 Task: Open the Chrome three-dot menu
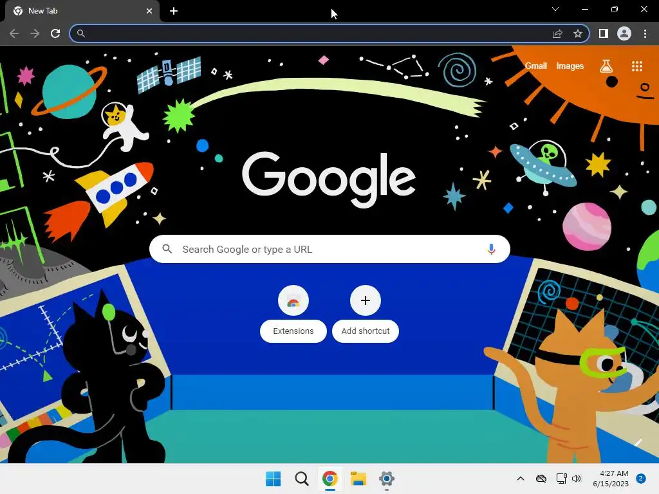pyautogui.click(x=645, y=33)
